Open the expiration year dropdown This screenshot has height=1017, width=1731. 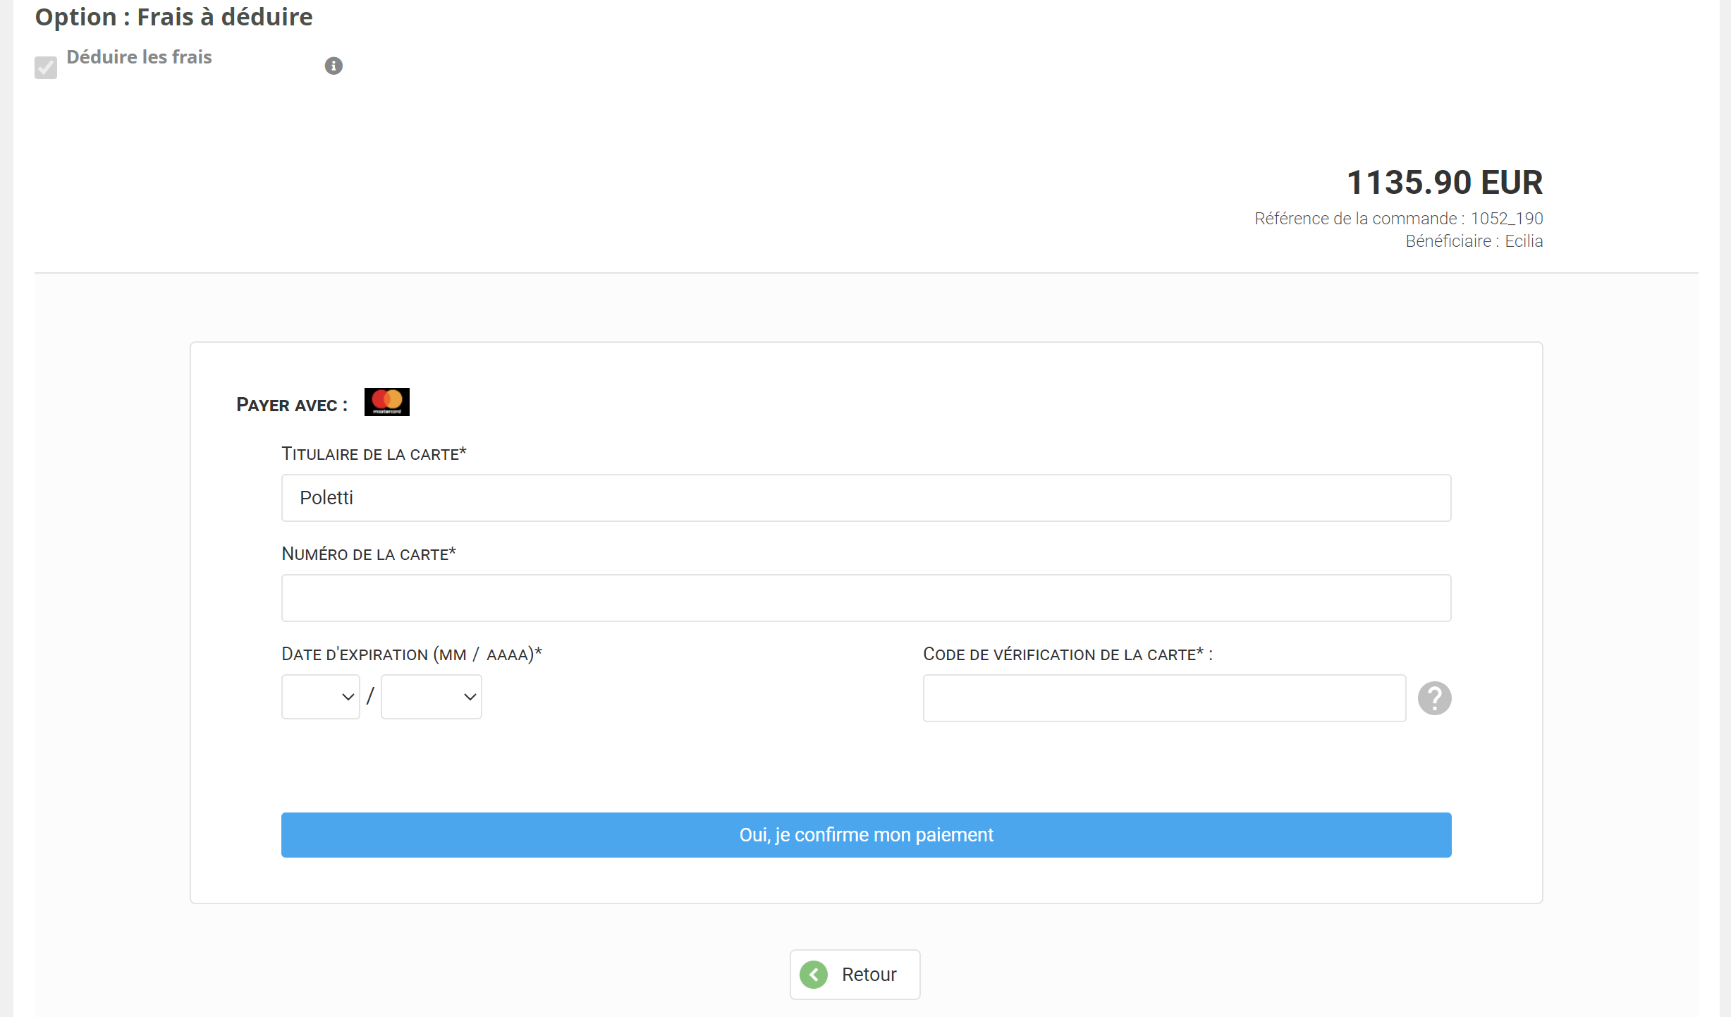431,697
